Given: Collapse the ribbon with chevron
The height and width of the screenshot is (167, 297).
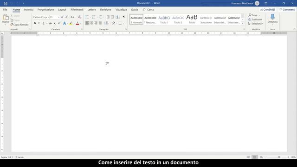Looking at the screenshot, I should coord(294,29).
